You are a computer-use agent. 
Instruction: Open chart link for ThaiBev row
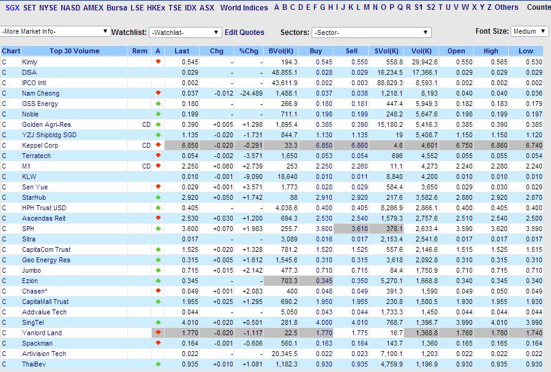pyautogui.click(x=4, y=364)
